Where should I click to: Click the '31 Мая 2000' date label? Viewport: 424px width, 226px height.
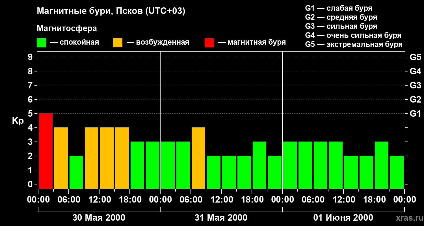click(x=221, y=218)
